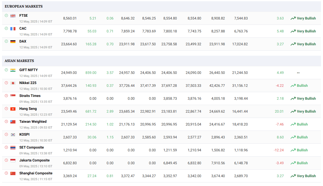The width and height of the screenshot is (323, 186).
Task: Open the FTSE index details
Action: pyautogui.click(x=24, y=15)
